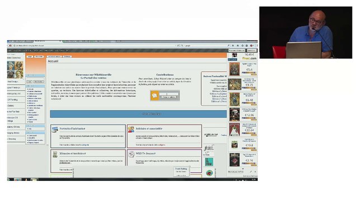The width and height of the screenshot is (358, 201).
Task: Click the down chevron below the fnac ads
Action: point(243,169)
